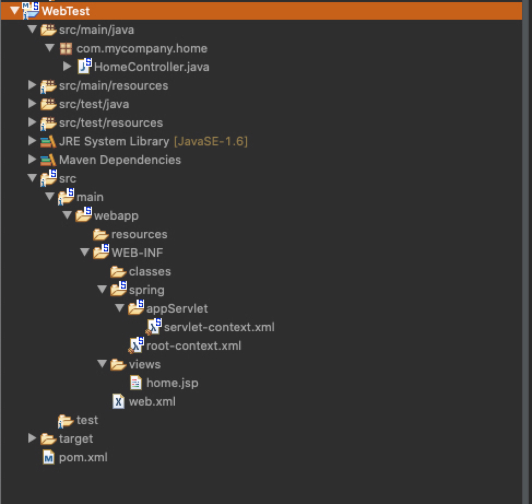The image size is (532, 504).
Task: Select HomeController.java in the tree
Action: [x=152, y=67]
